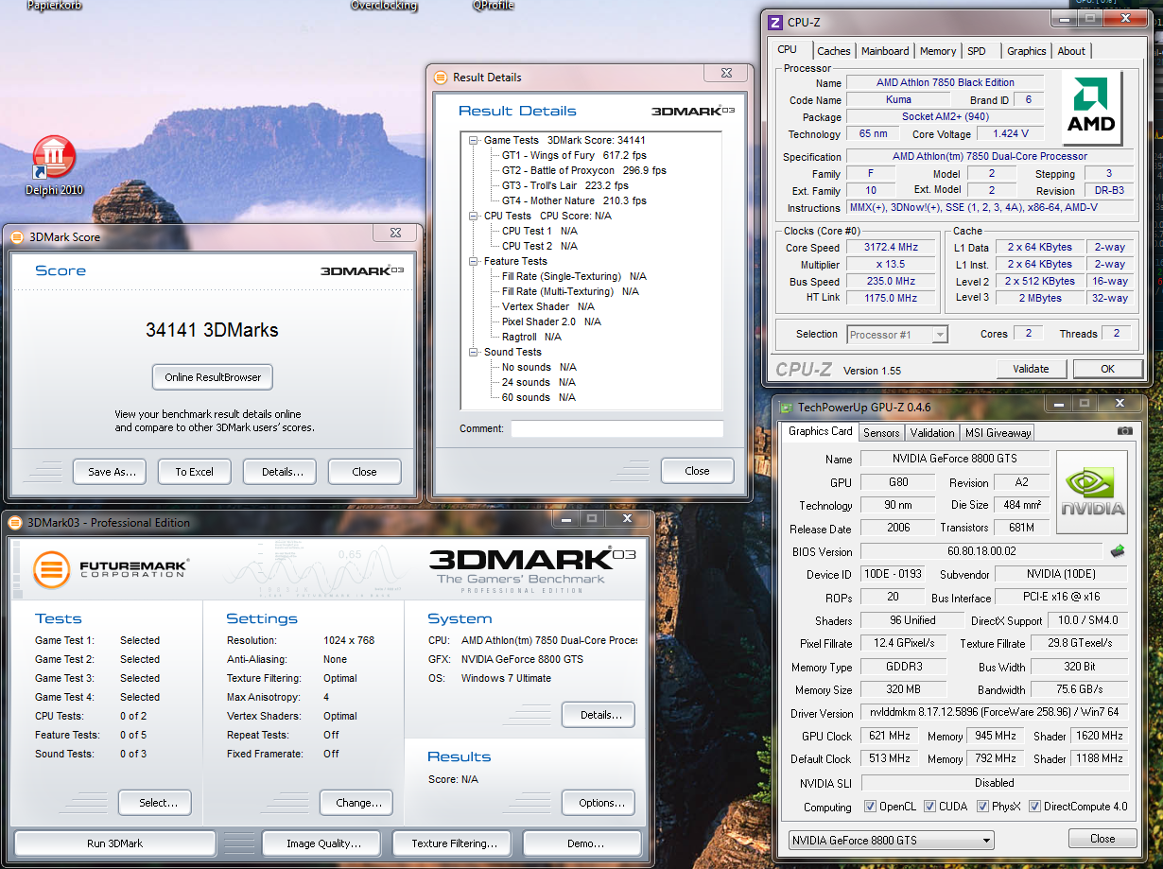This screenshot has height=869, width=1163.
Task: Open the MSI Giveaway tab
Action: [998, 433]
